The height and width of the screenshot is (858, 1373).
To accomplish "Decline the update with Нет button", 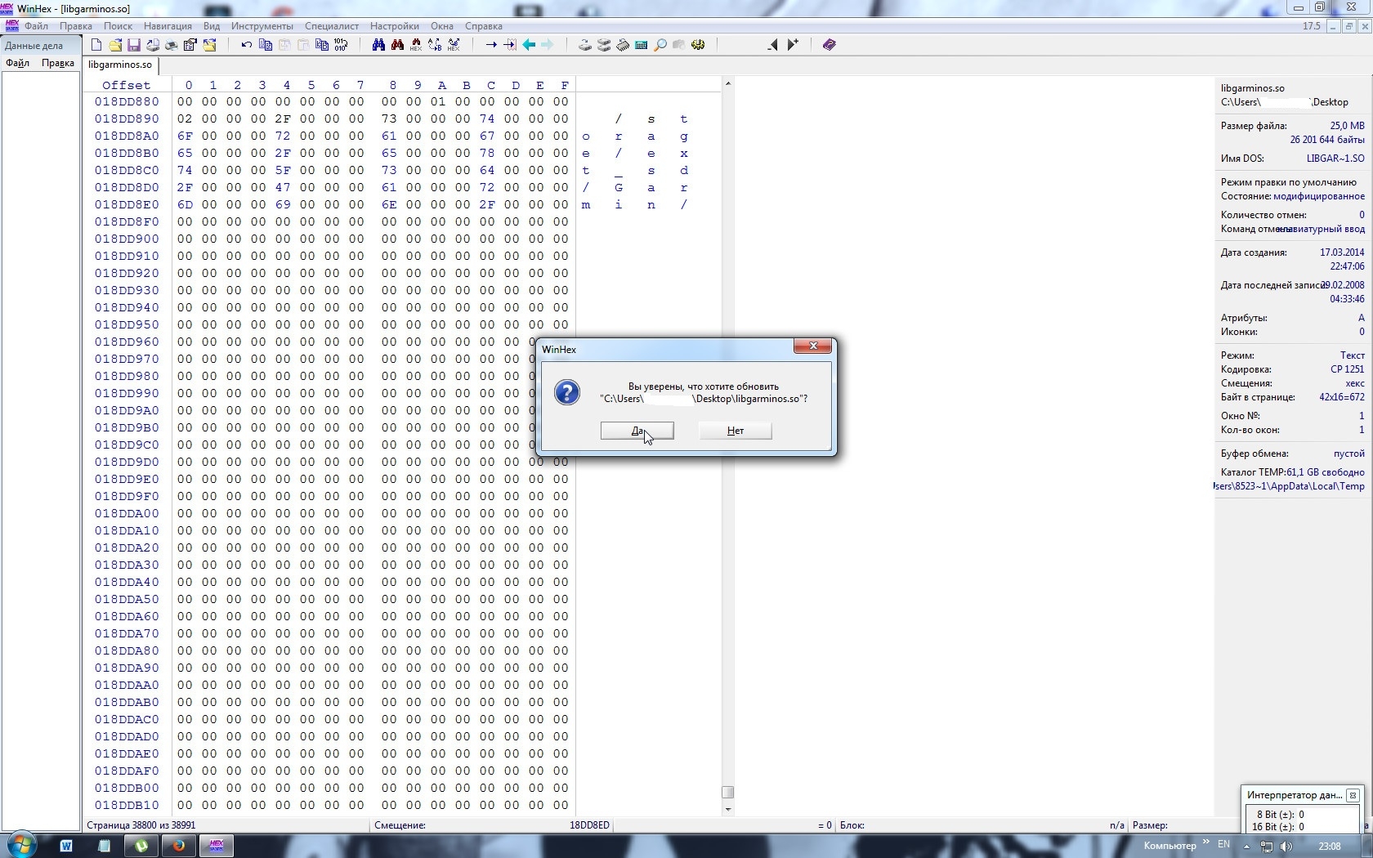I will coord(736,431).
